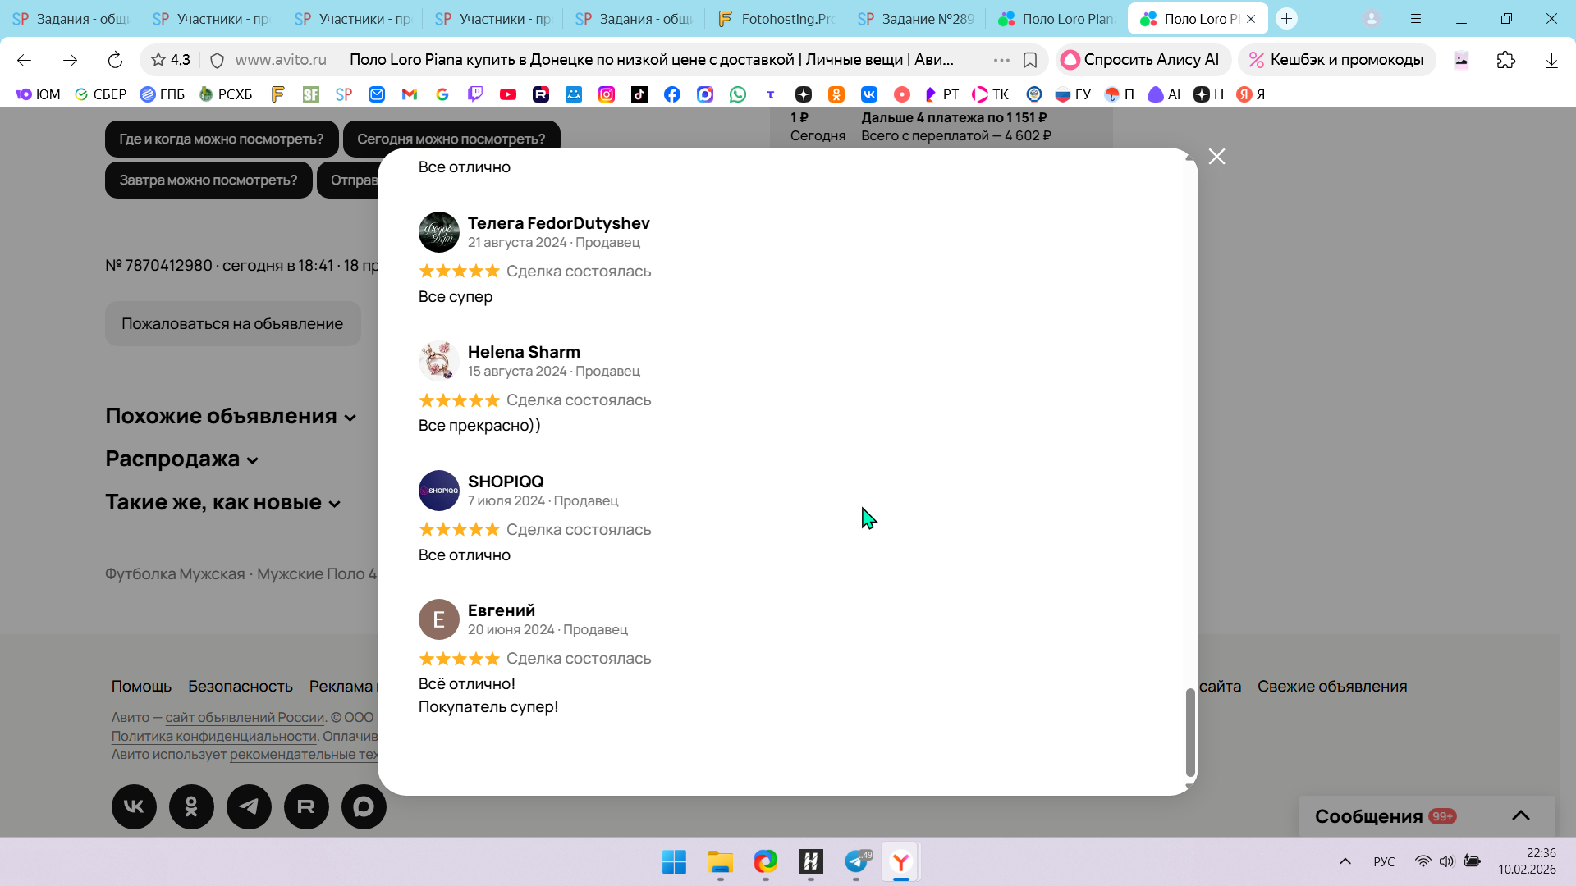Click the reviews popup scrollbar thumb
The width and height of the screenshot is (1576, 886).
pos(1190,733)
